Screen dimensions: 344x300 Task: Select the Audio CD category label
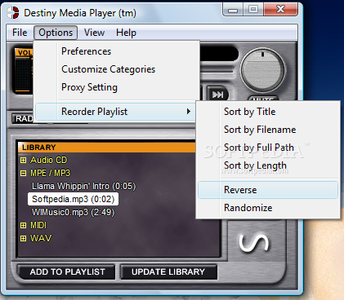coord(48,160)
